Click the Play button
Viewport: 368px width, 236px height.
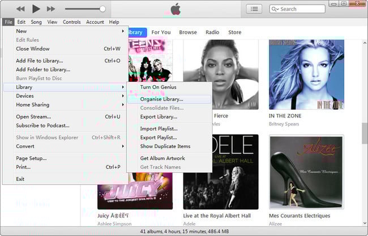(36, 9)
